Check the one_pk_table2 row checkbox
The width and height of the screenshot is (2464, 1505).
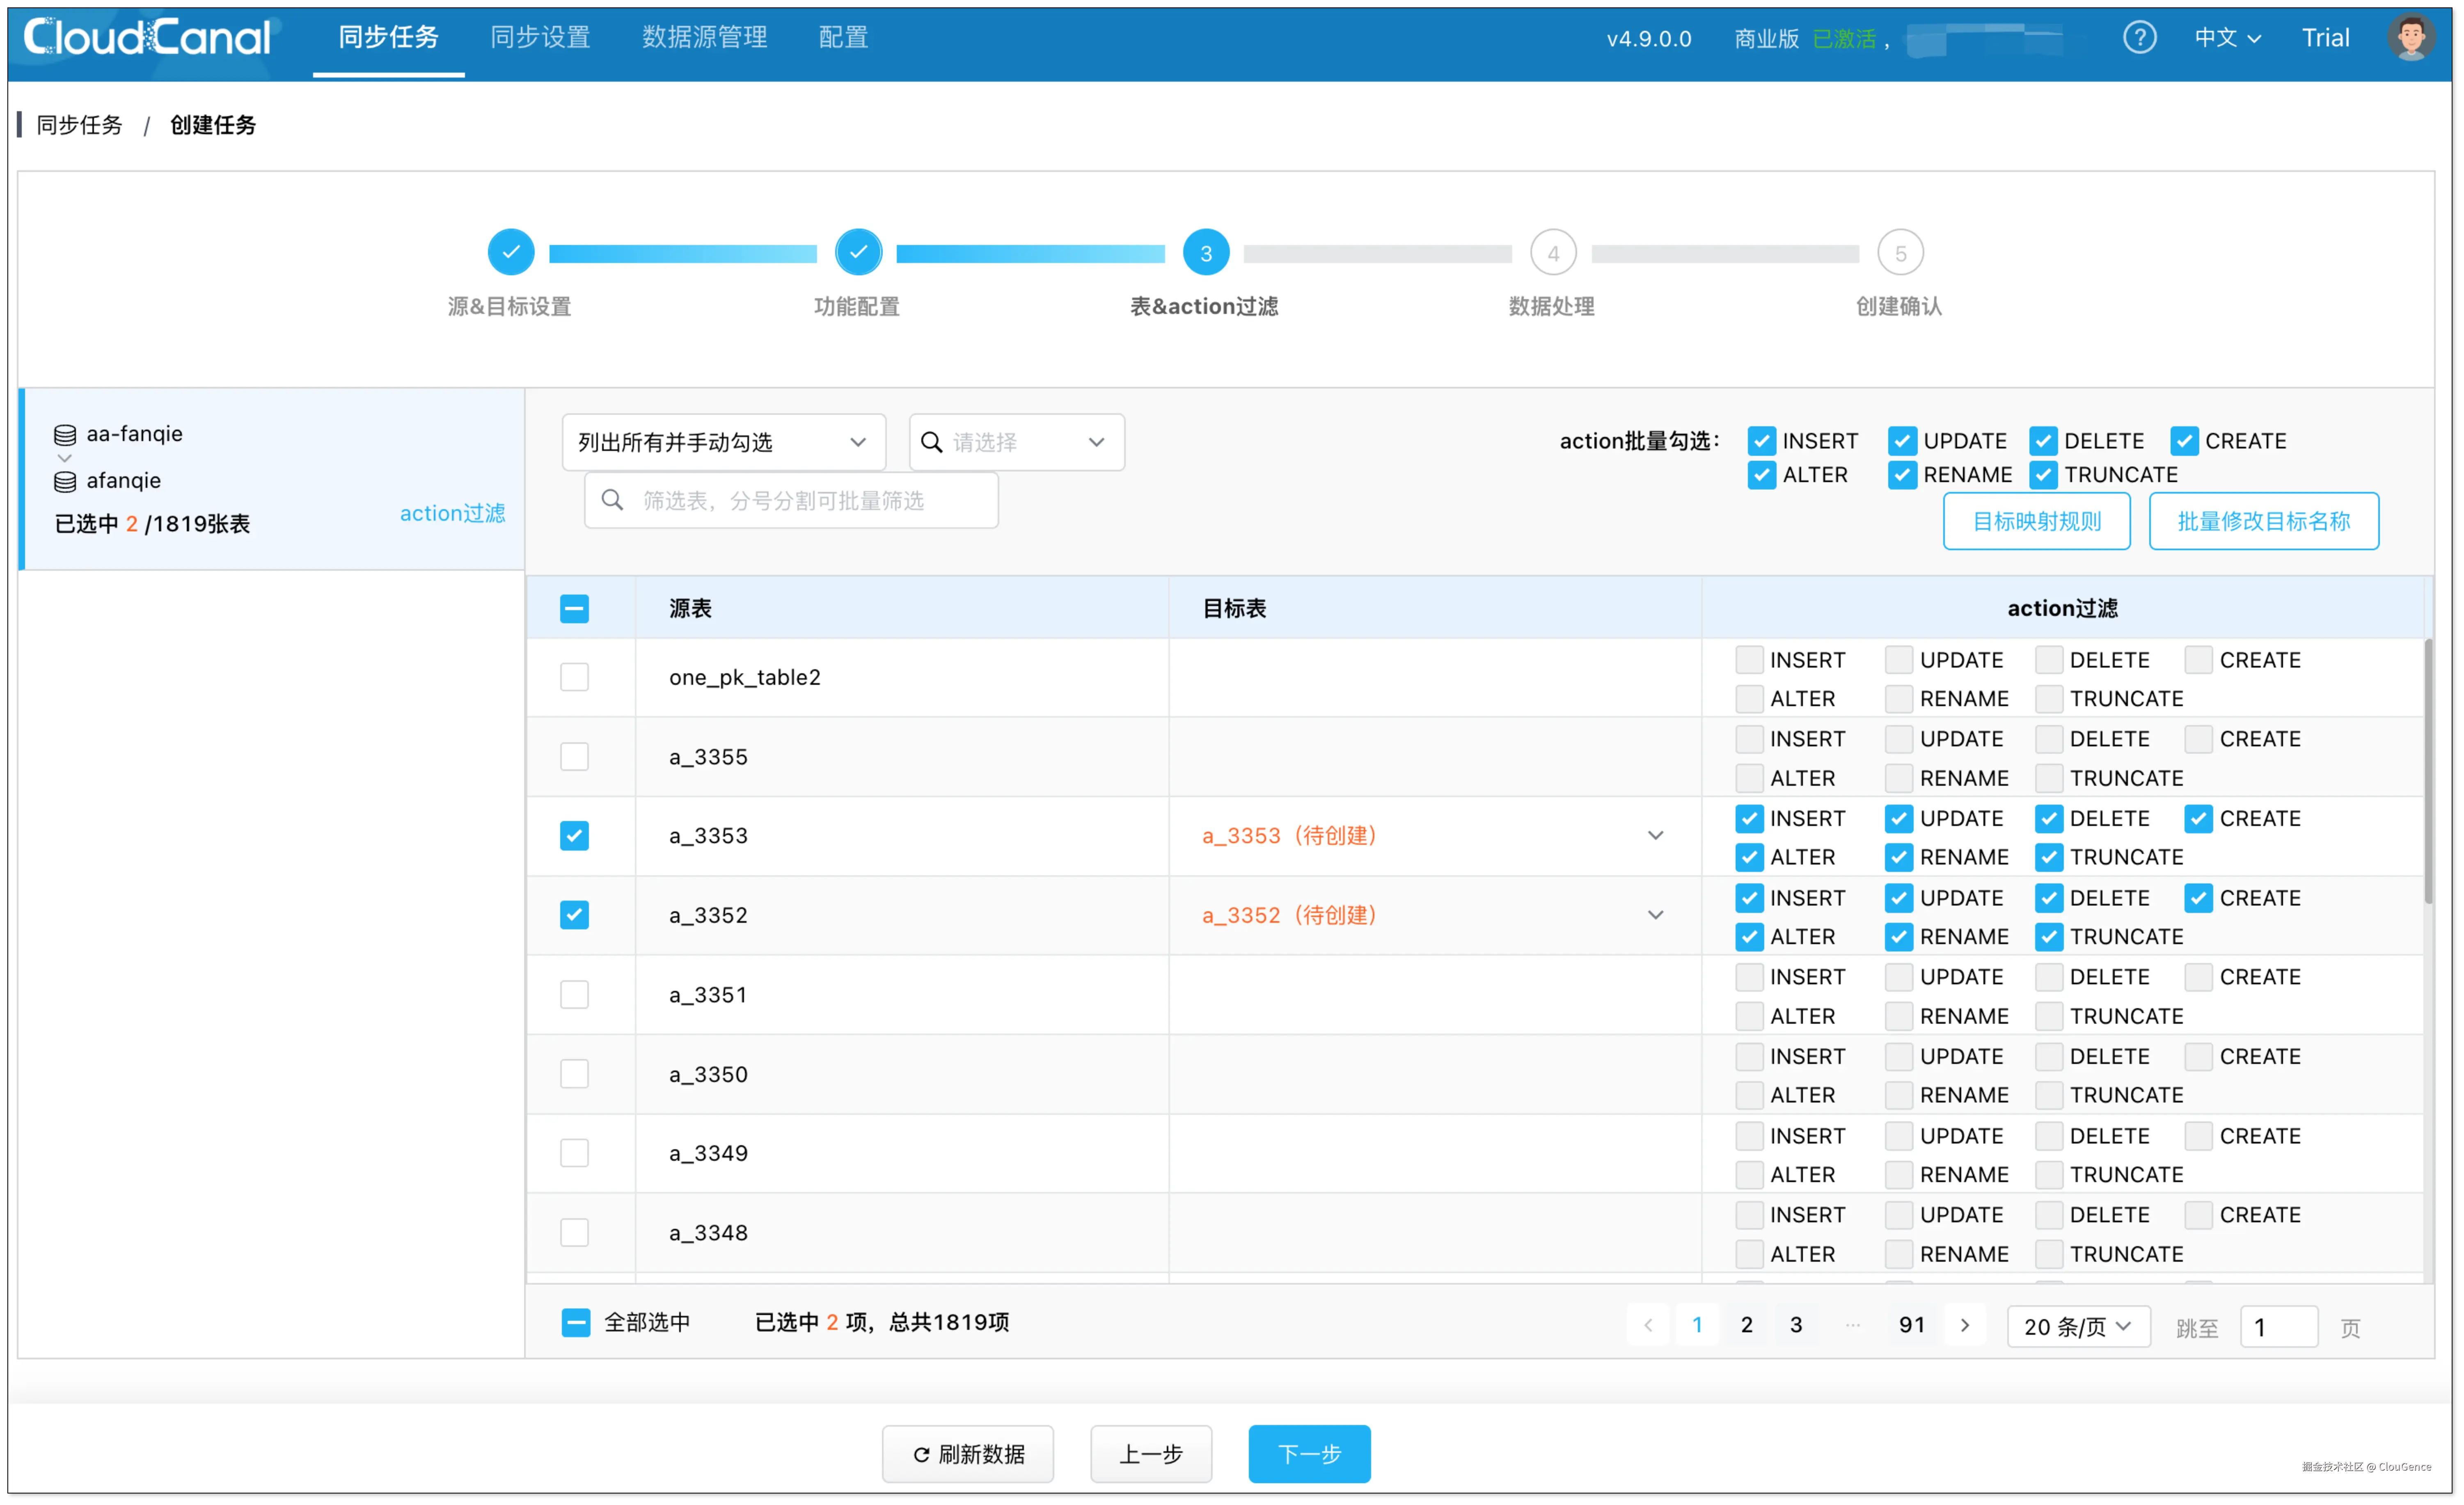[x=574, y=677]
